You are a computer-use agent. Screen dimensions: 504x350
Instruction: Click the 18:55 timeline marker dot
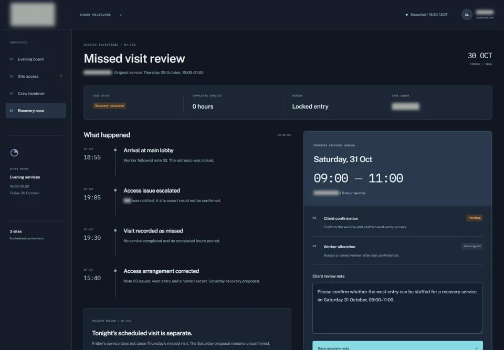(x=115, y=150)
